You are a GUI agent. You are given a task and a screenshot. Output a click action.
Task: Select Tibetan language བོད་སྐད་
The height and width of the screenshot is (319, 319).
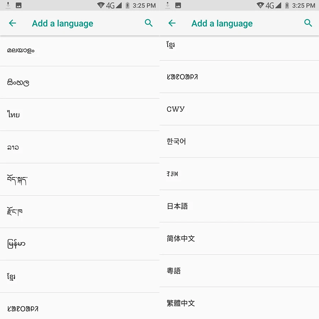80,180
